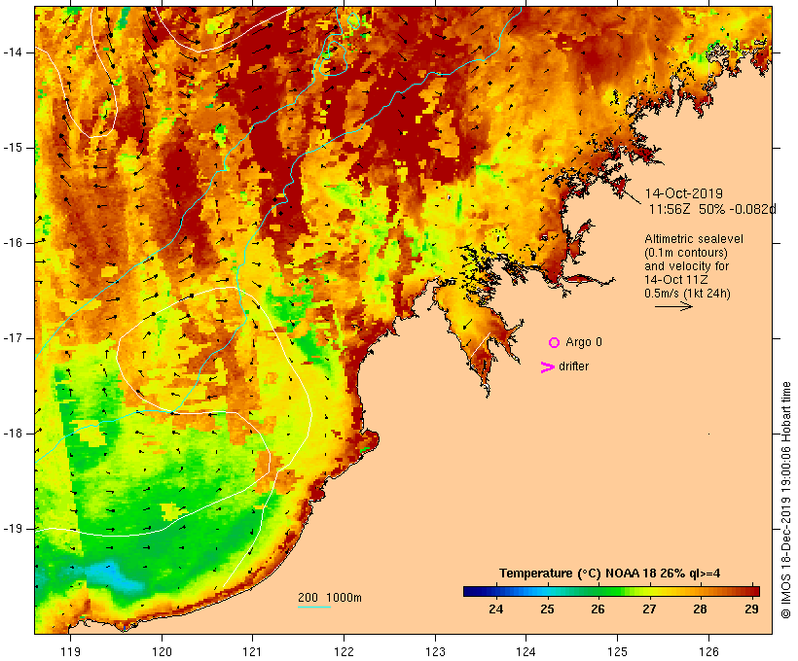Click the 0.5m/s velocity scale arrow
Screen dimensions: 798x661
coord(673,306)
